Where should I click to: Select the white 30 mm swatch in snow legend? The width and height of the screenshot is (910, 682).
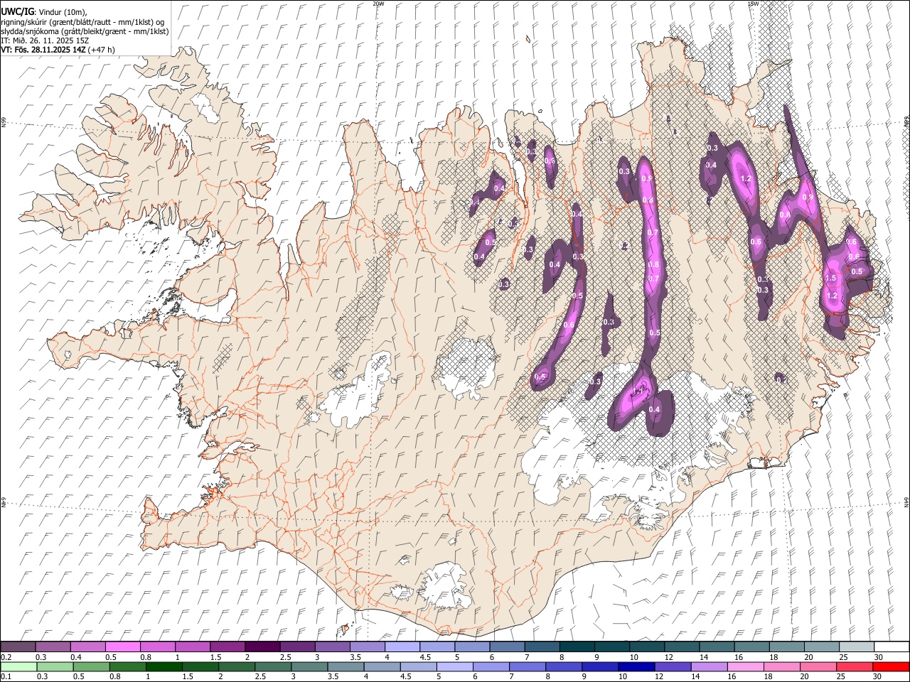click(891, 646)
